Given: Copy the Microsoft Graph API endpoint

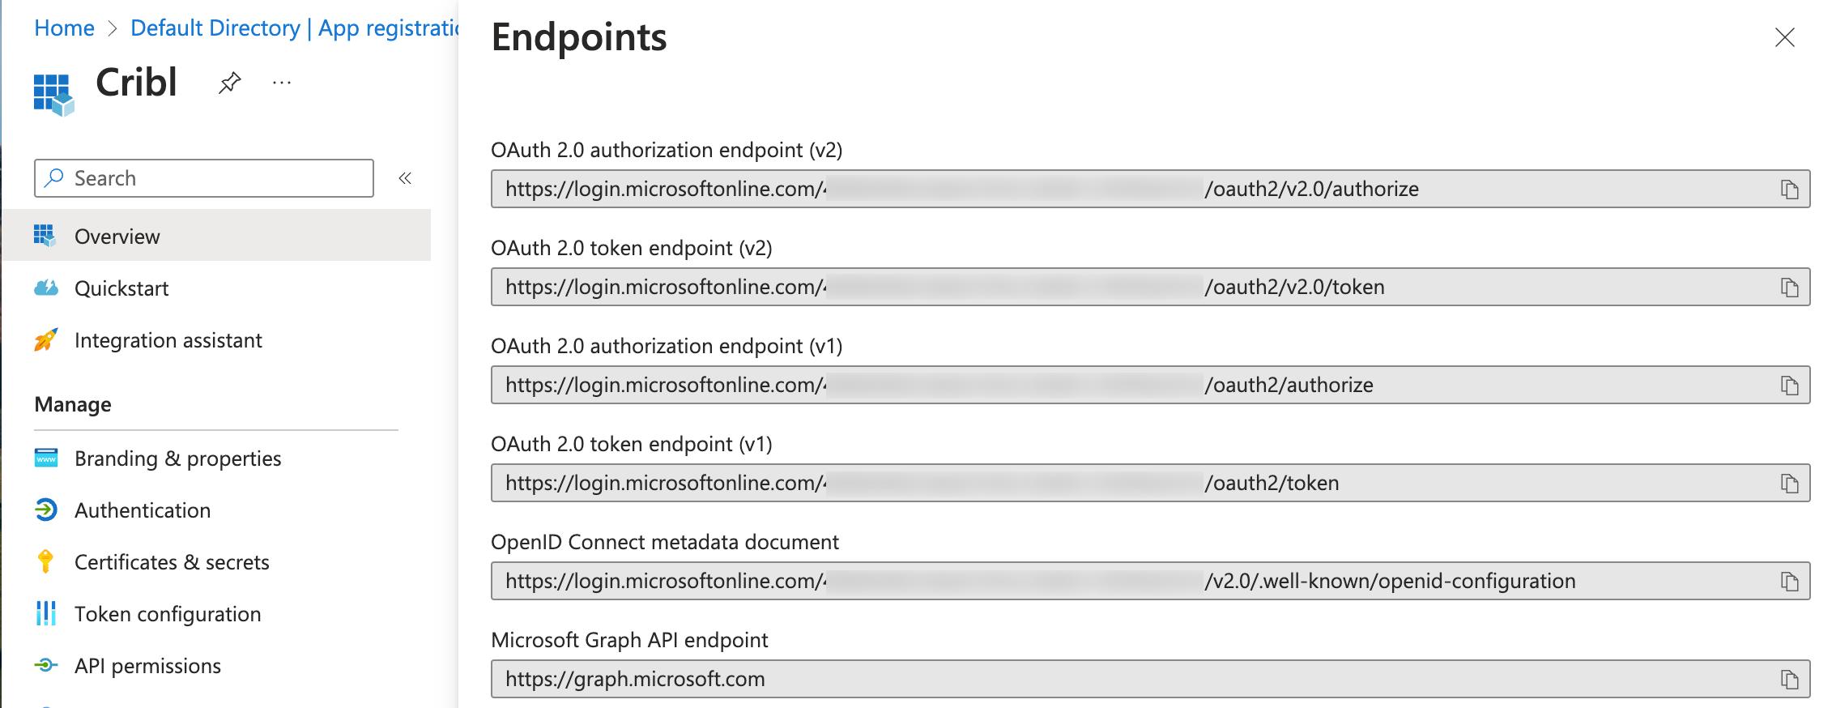Looking at the screenshot, I should [1790, 679].
